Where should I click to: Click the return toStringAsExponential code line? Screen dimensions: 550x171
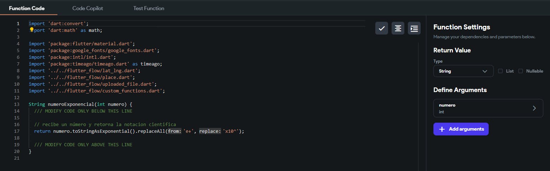click(x=139, y=131)
